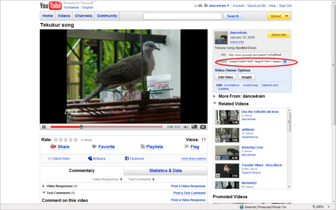The width and height of the screenshot is (336, 210).
Task: Click the Favorite heart icon
Action: coord(94,146)
